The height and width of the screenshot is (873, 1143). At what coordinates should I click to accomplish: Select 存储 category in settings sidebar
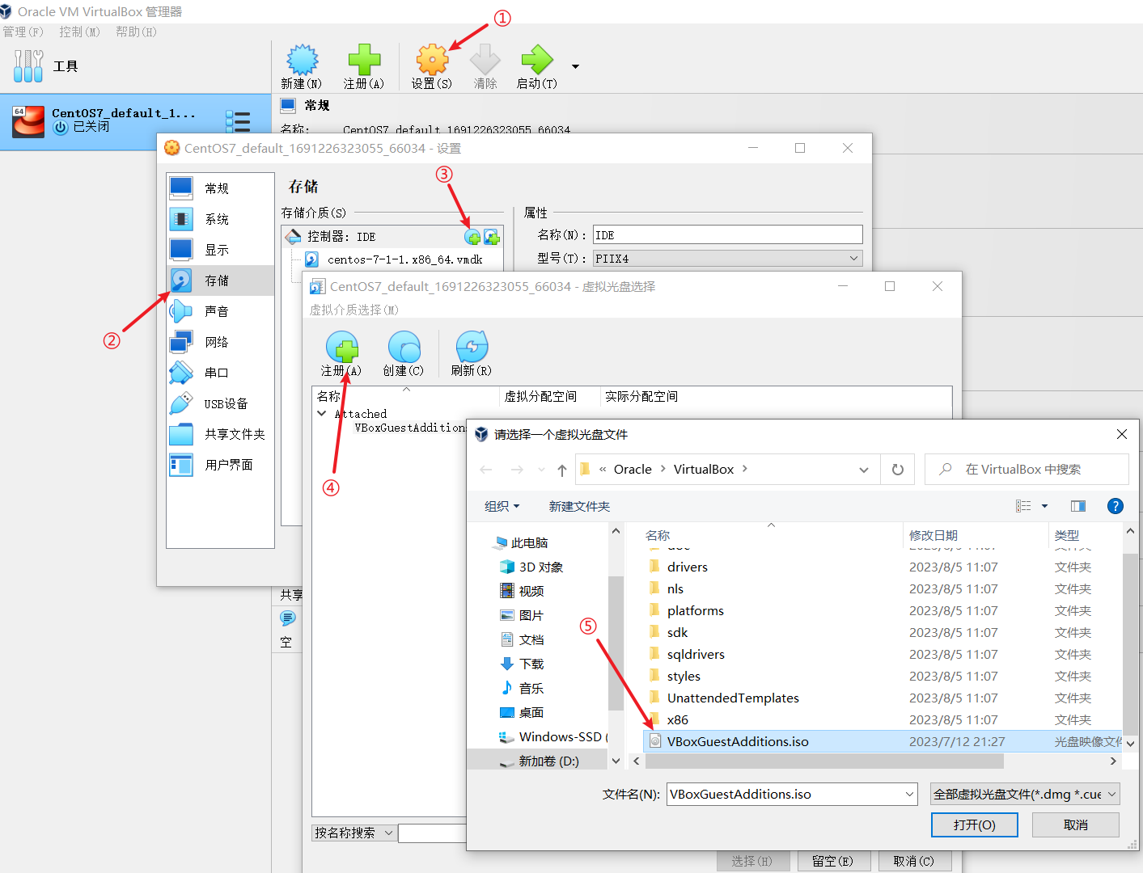(x=220, y=280)
